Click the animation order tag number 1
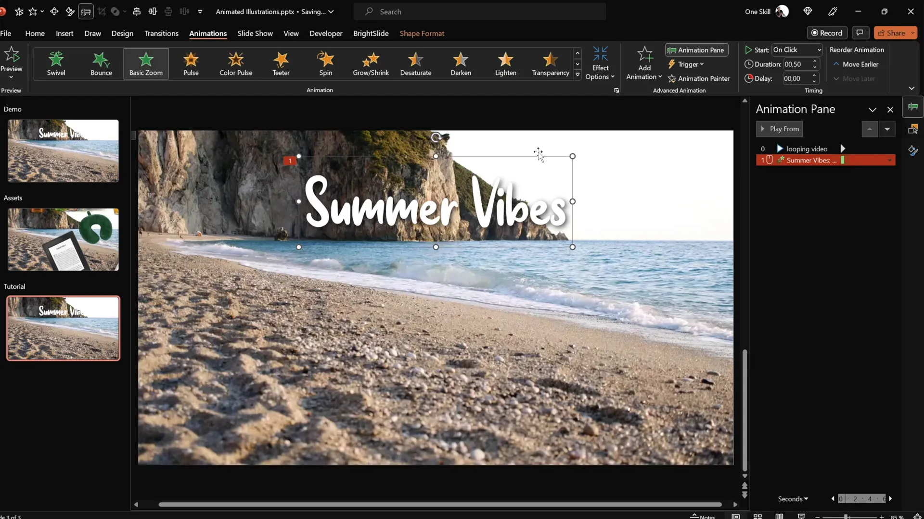The width and height of the screenshot is (924, 519). coord(290,161)
